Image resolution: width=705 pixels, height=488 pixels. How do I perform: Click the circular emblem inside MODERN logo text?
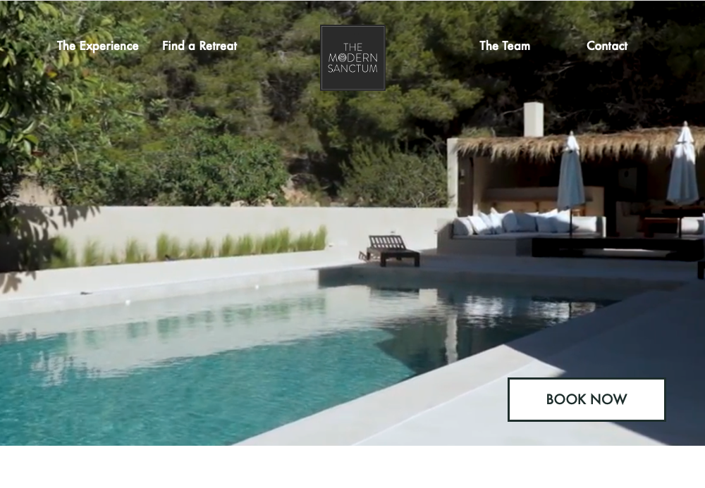click(342, 58)
